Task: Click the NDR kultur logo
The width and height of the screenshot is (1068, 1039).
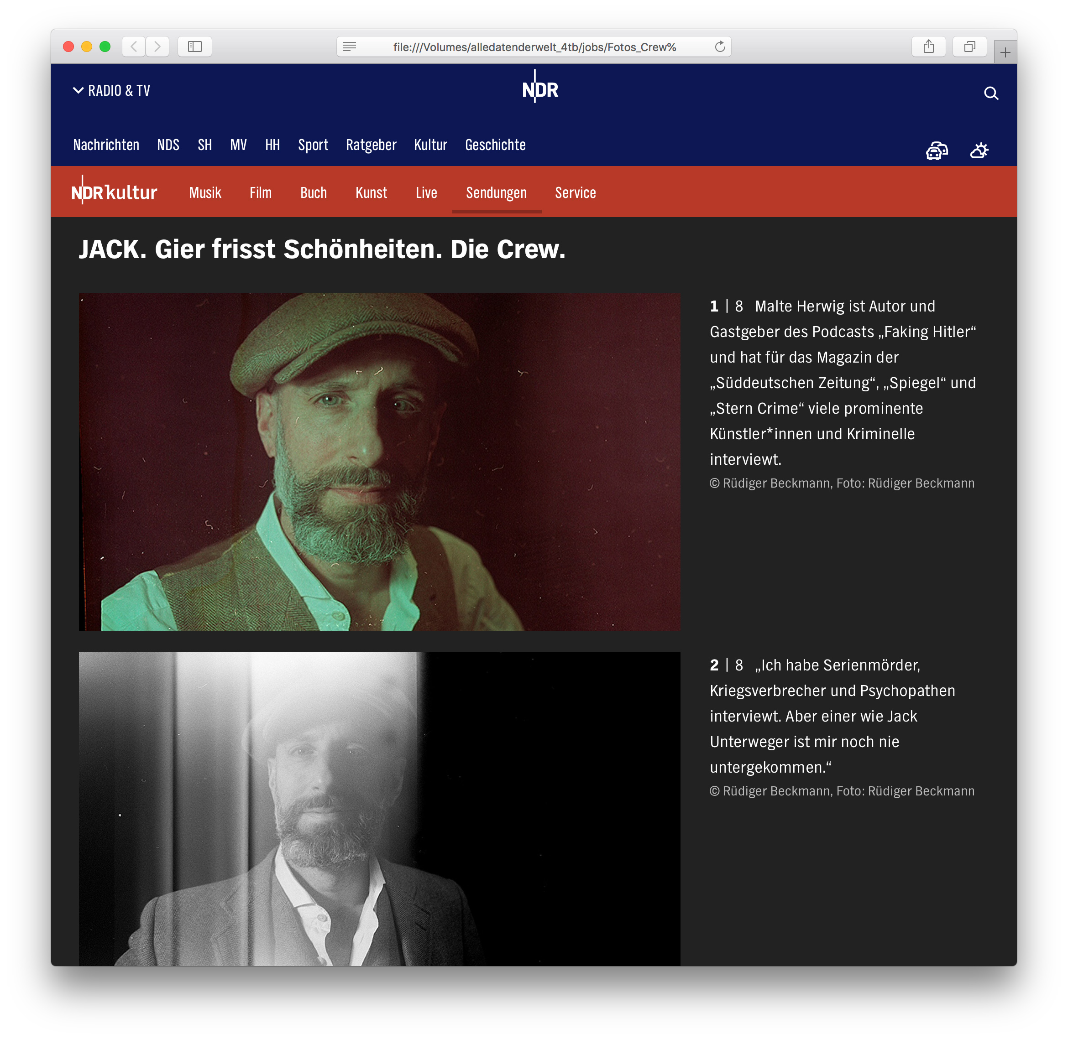Action: coord(114,192)
